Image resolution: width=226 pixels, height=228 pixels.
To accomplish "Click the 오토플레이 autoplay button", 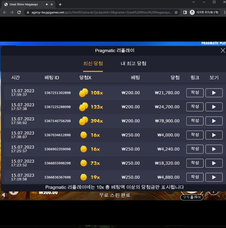I will point(192,197).
